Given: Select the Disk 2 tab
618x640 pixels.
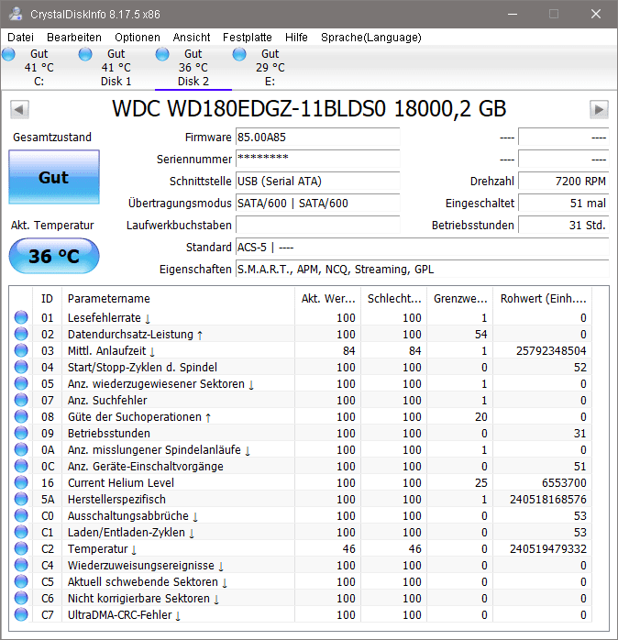Looking at the screenshot, I should click(193, 67).
